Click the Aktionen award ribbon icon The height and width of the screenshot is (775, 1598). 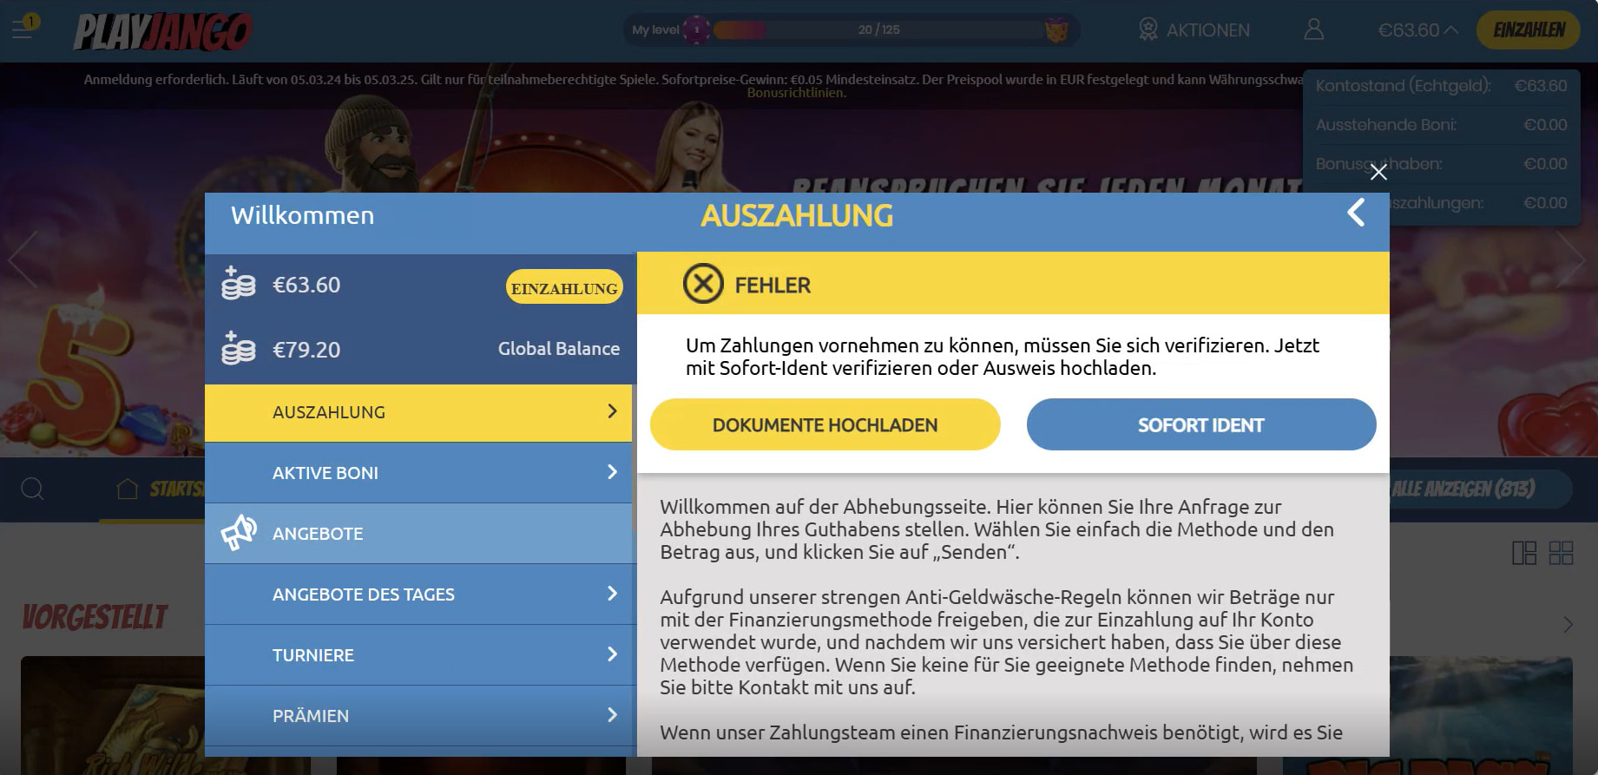1148,30
